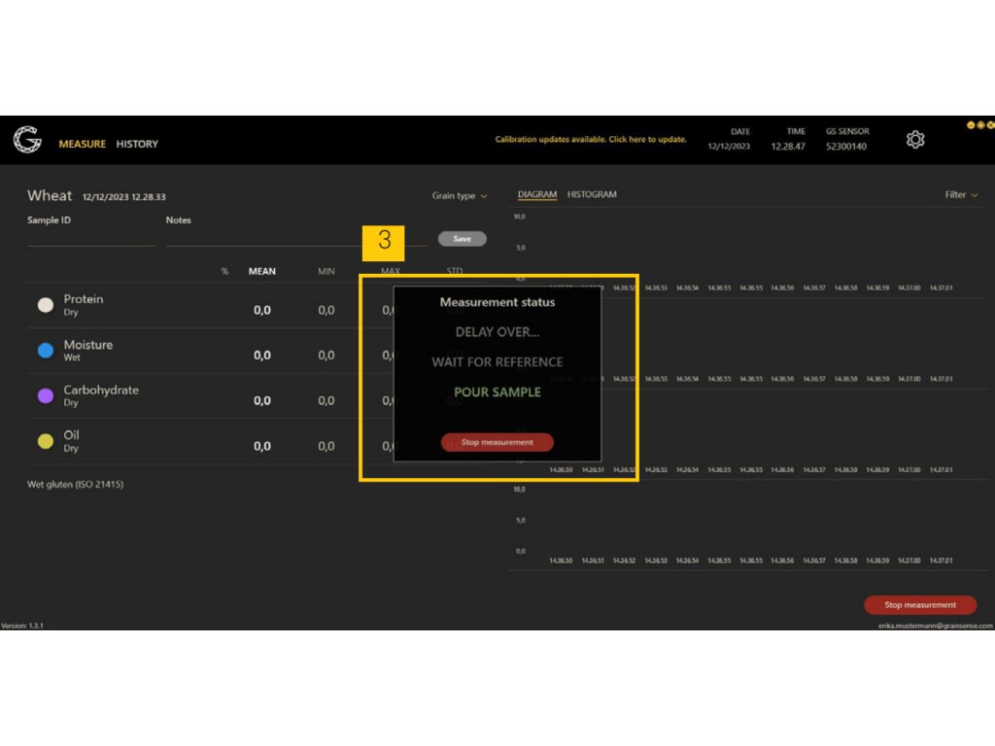Switch to the HISTOGRAM view
995x746 pixels.
click(592, 194)
